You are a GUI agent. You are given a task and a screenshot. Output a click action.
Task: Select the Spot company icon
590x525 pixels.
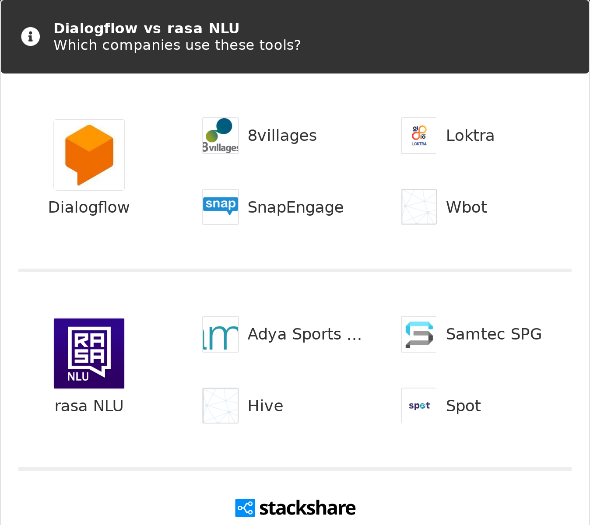(418, 405)
